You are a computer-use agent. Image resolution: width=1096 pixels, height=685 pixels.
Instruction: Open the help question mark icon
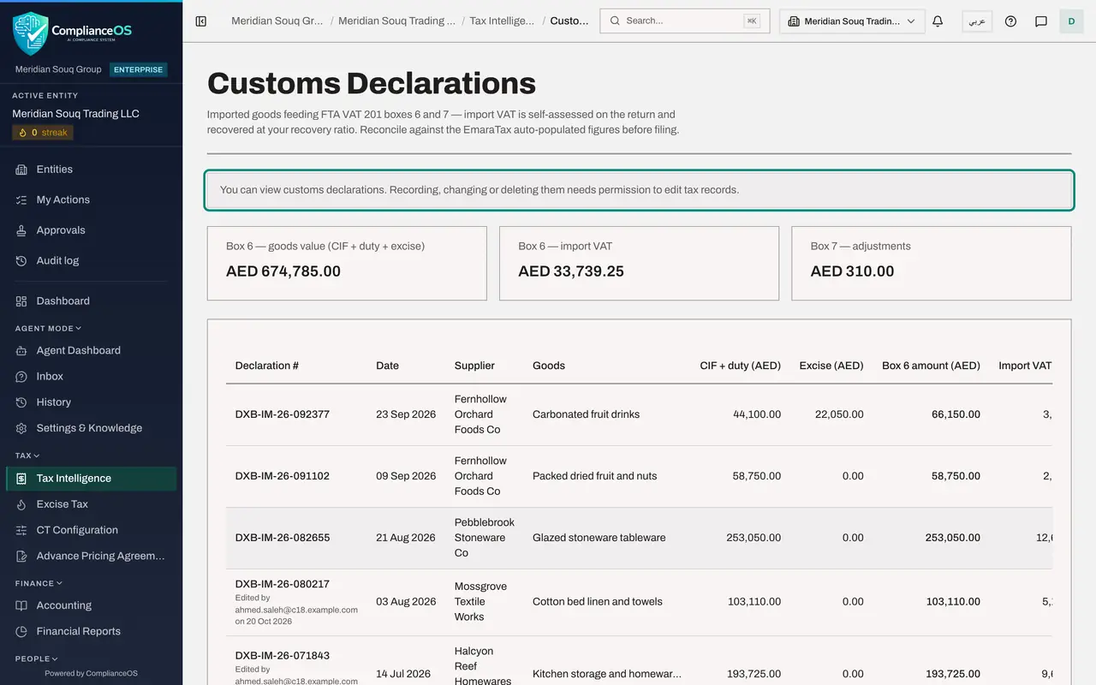[x=1010, y=21]
